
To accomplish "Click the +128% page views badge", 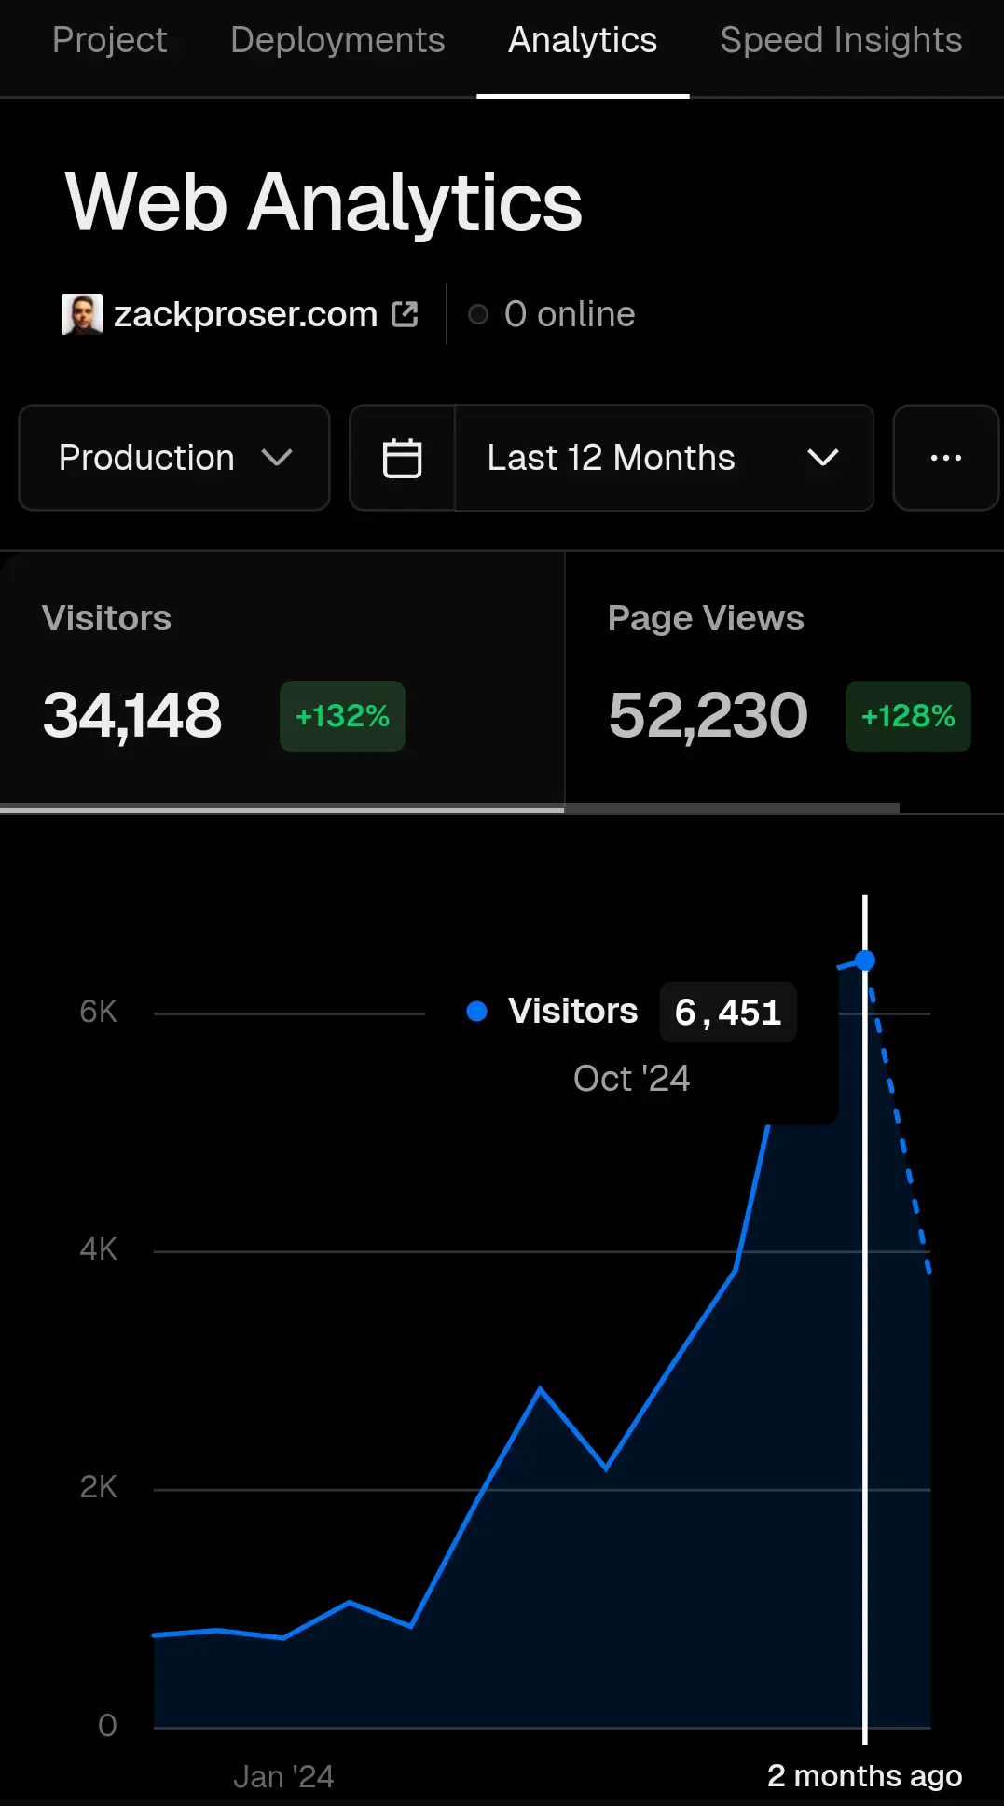I will (908, 716).
